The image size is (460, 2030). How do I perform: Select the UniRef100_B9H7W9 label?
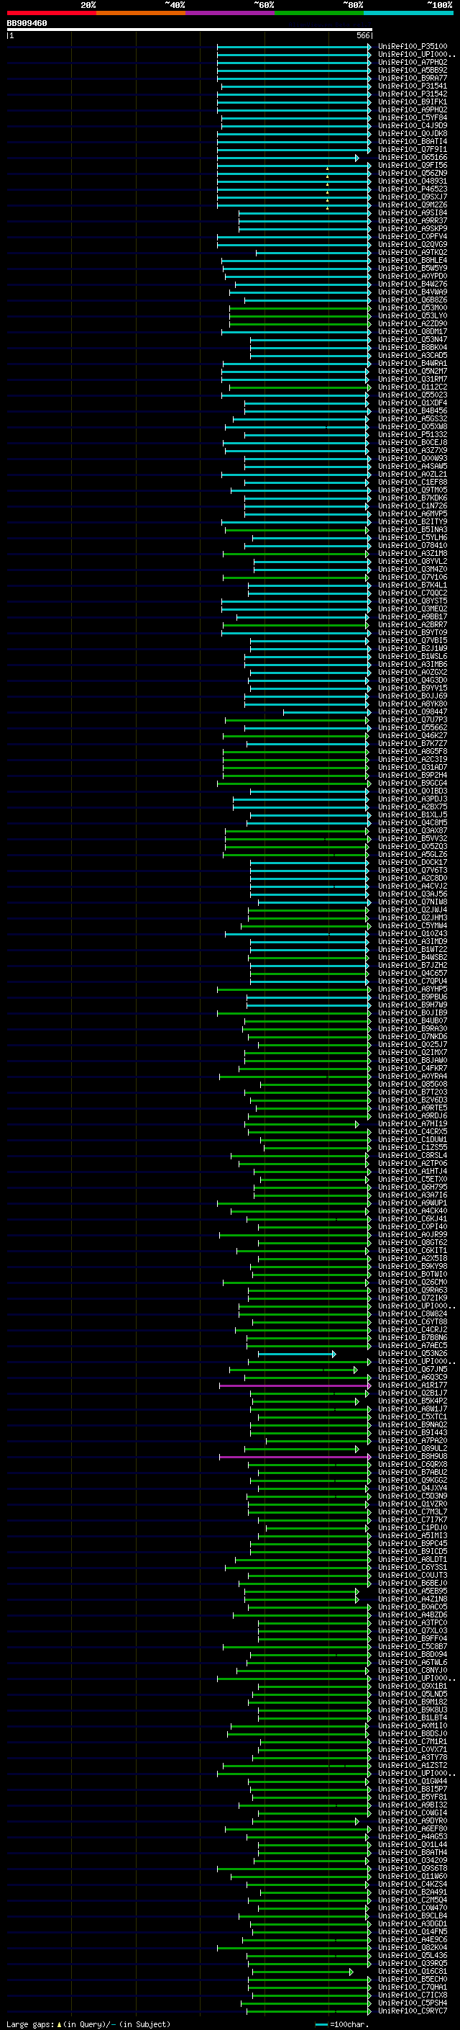pos(412,1005)
